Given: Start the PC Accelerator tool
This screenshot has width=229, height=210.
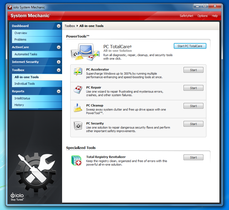Looking at the screenshot, I should click(x=193, y=70).
